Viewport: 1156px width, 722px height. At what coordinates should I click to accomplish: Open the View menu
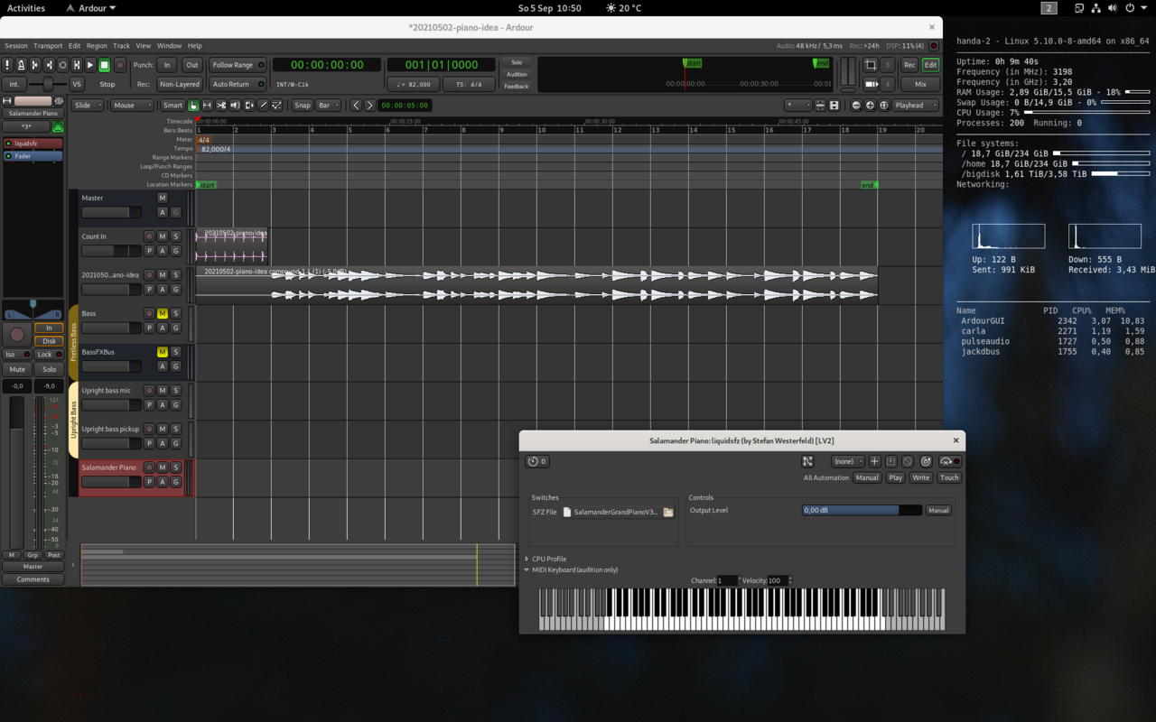pyautogui.click(x=144, y=45)
